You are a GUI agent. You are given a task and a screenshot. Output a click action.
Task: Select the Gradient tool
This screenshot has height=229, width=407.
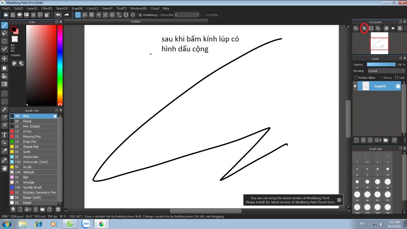pyautogui.click(x=4, y=84)
